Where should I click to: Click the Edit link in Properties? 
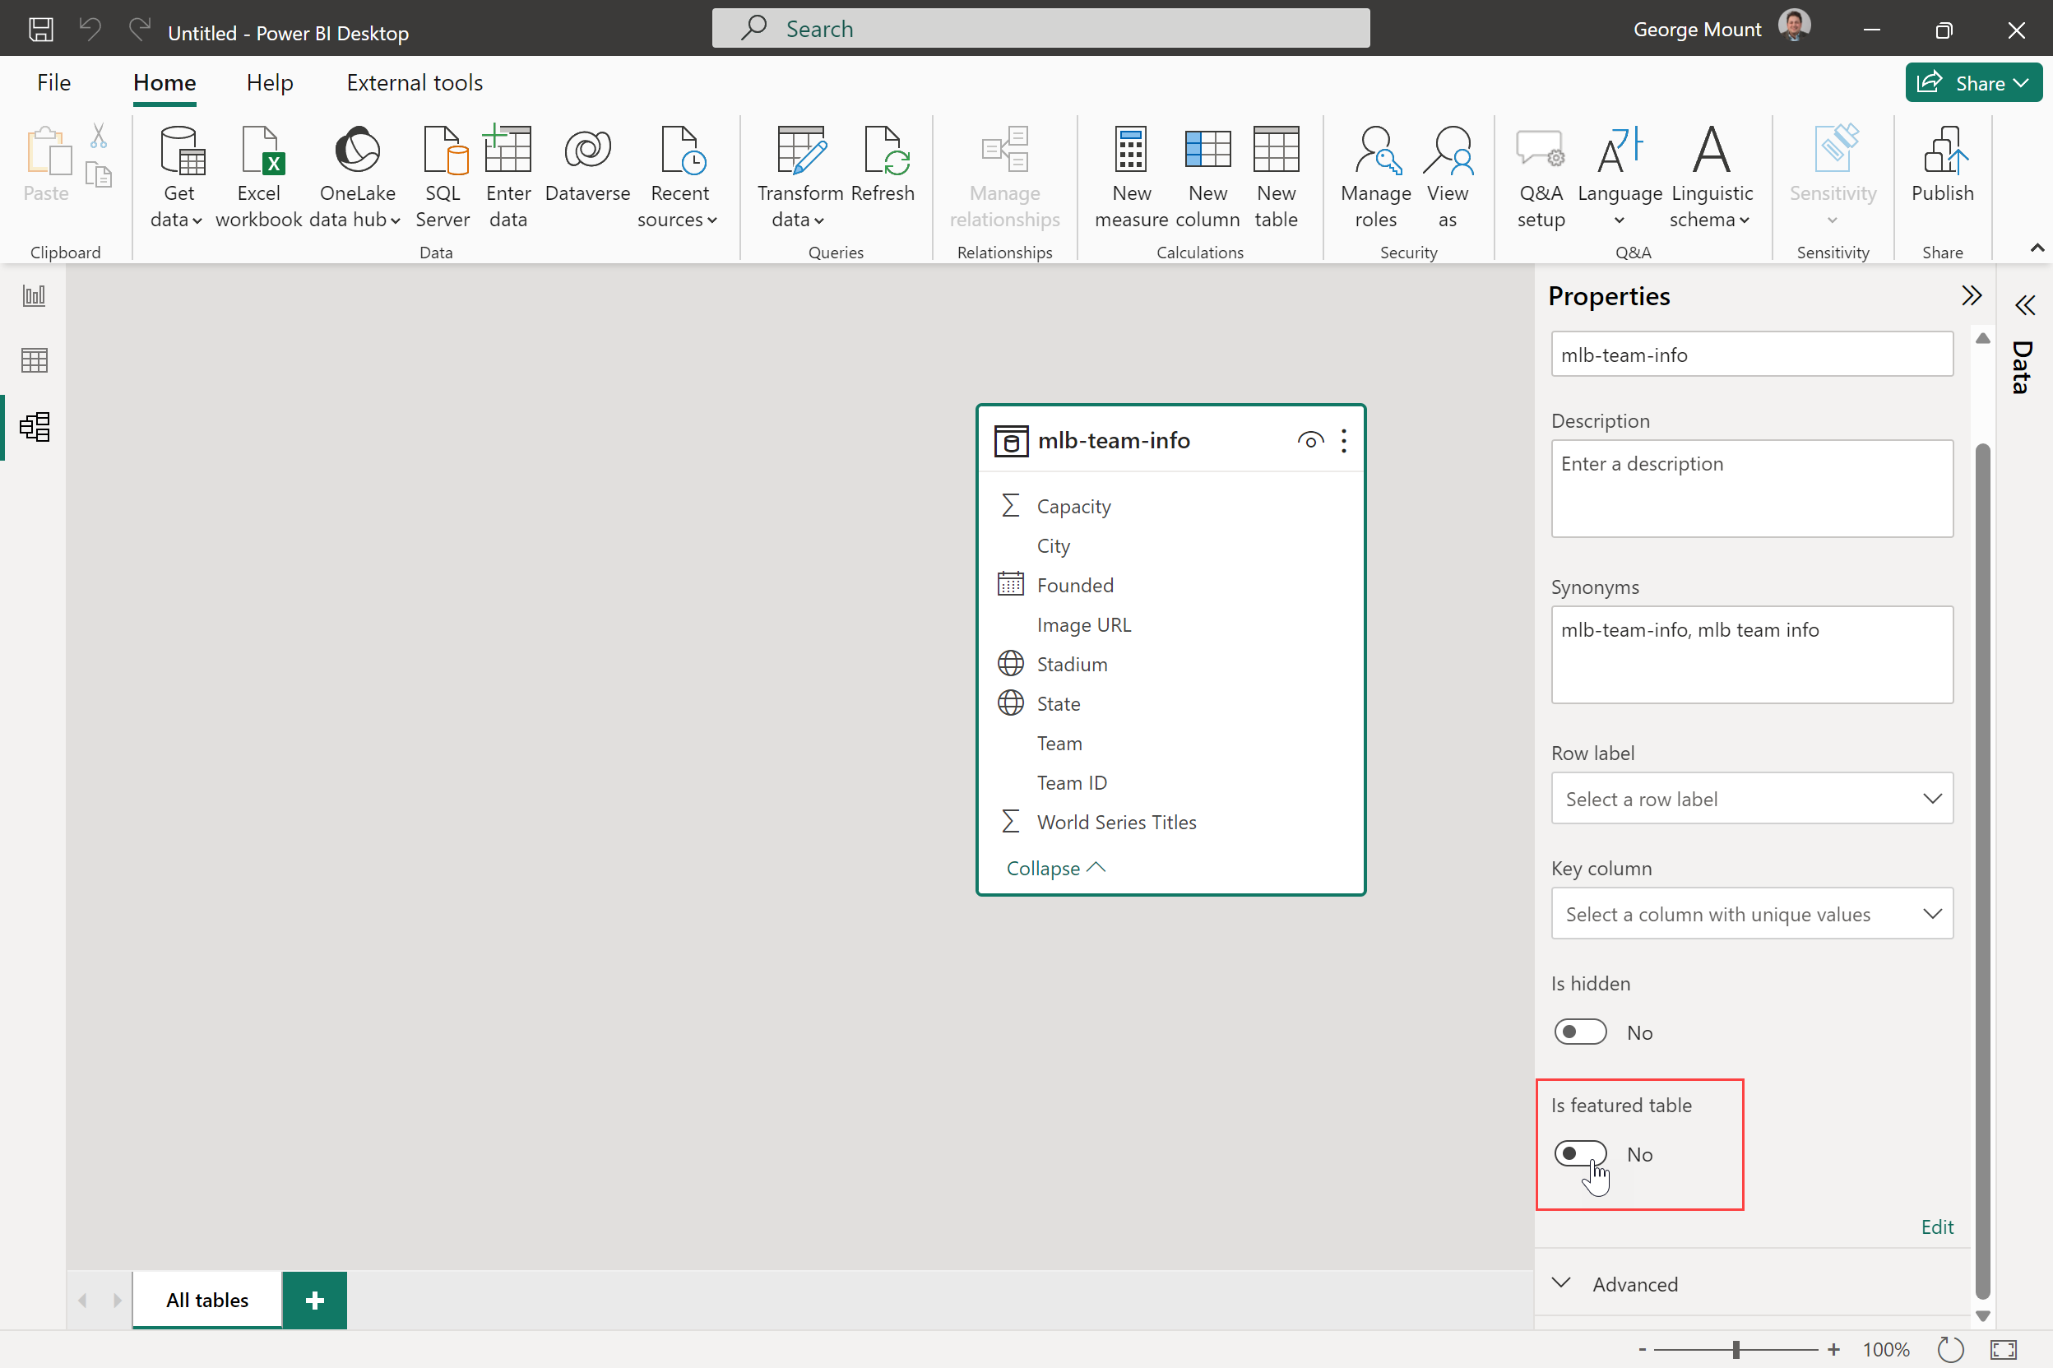(x=1936, y=1226)
